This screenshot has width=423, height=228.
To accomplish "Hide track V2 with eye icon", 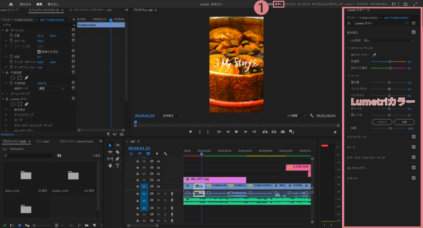I will (159, 180).
